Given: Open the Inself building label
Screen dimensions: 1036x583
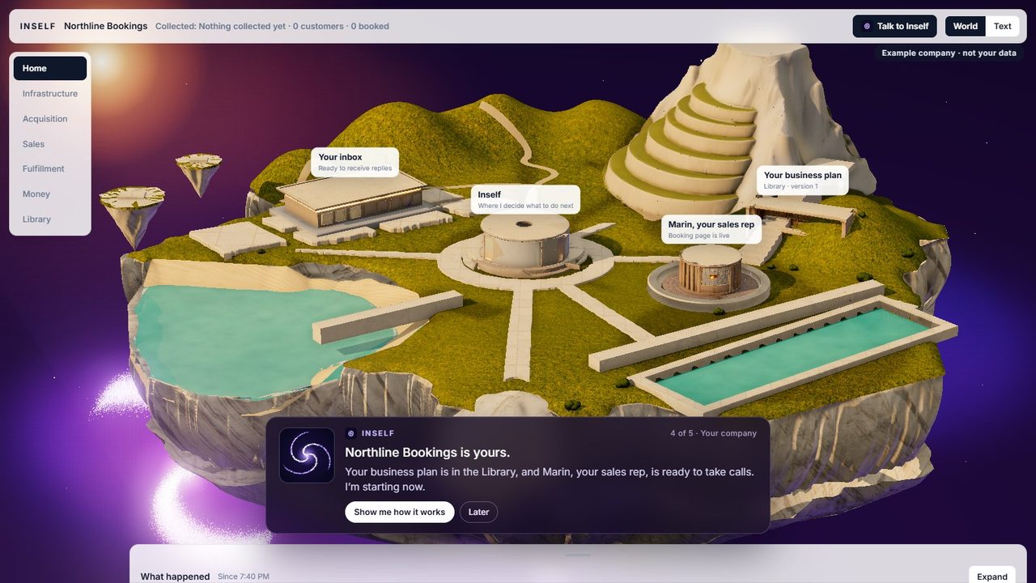Looking at the screenshot, I should 525,199.
